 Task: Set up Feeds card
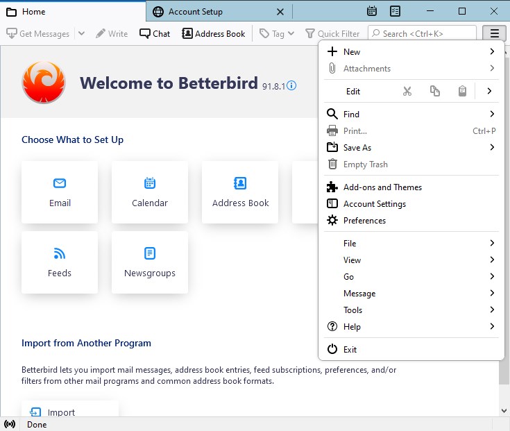(x=60, y=262)
